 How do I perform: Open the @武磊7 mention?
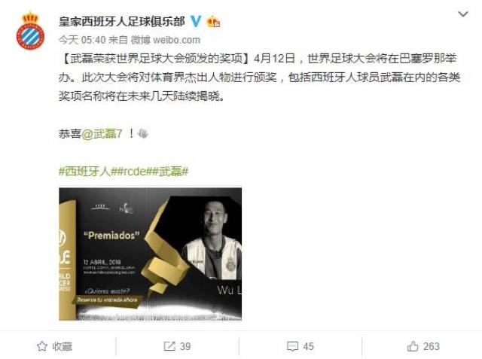pyautogui.click(x=102, y=133)
